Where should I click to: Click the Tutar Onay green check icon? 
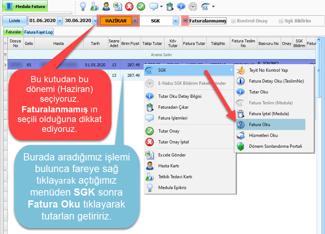pos(150,131)
